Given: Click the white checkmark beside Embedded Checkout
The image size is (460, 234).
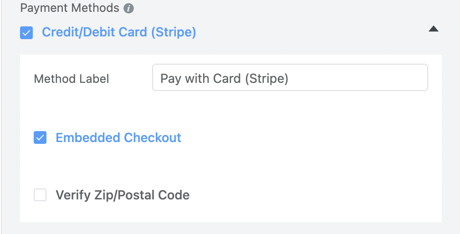Looking at the screenshot, I should point(40,137).
